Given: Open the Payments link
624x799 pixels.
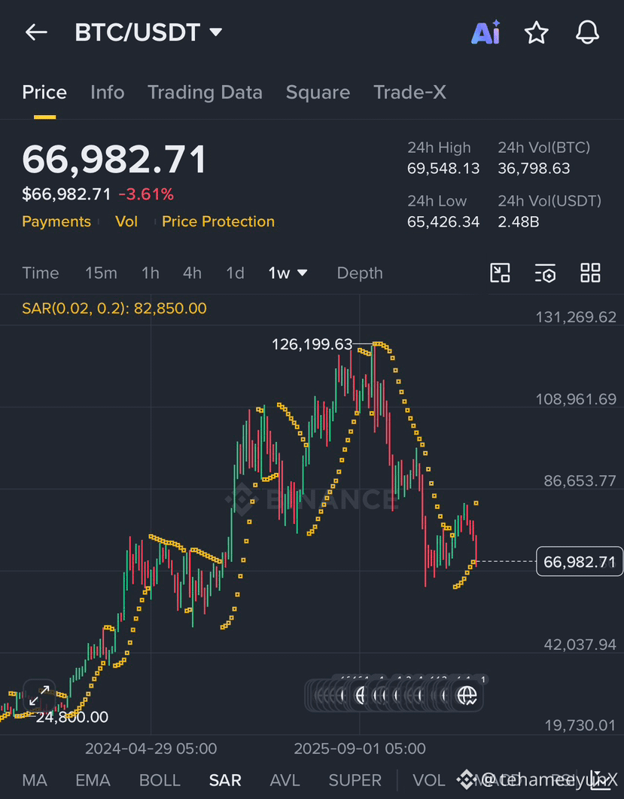Looking at the screenshot, I should [x=56, y=221].
